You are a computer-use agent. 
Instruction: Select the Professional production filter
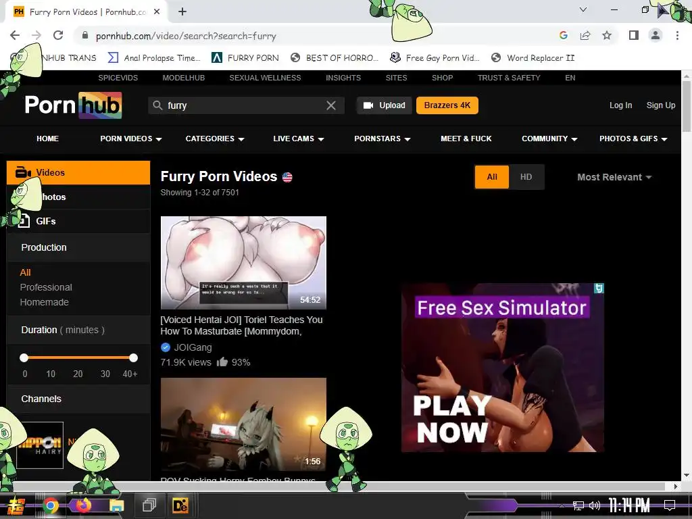pyautogui.click(x=46, y=287)
